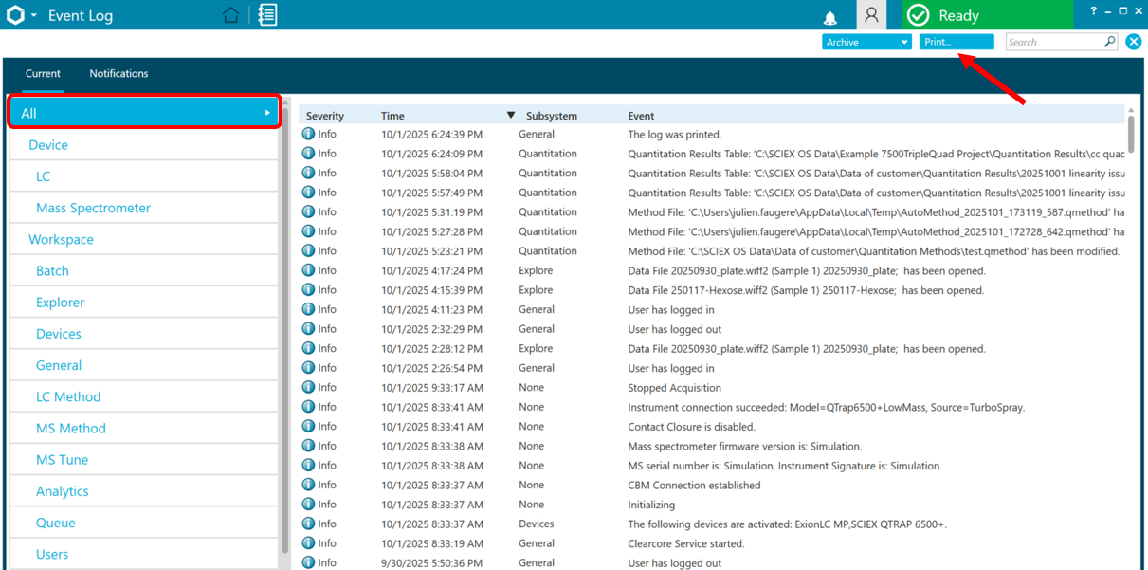This screenshot has height=570, width=1148.
Task: Open the Archive dropdown
Action: (866, 42)
